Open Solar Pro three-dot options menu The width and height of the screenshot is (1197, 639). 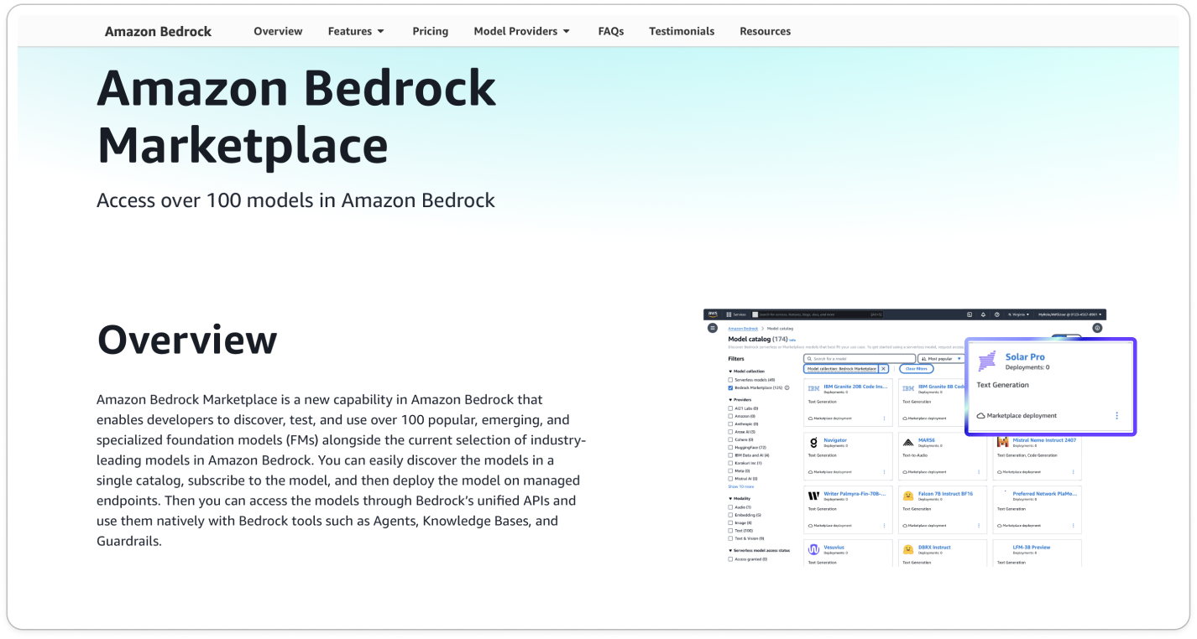pyautogui.click(x=1116, y=415)
